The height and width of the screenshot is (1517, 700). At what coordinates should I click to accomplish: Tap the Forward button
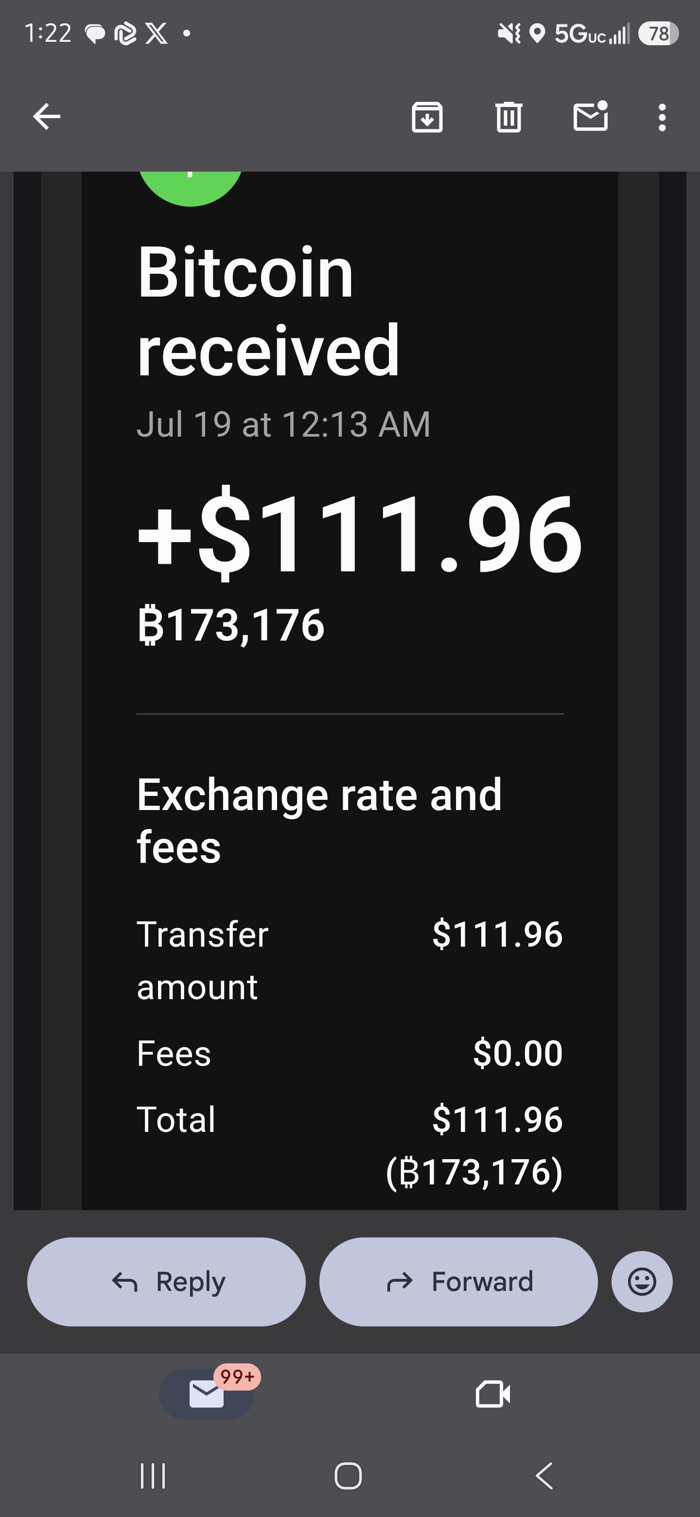click(x=458, y=1282)
